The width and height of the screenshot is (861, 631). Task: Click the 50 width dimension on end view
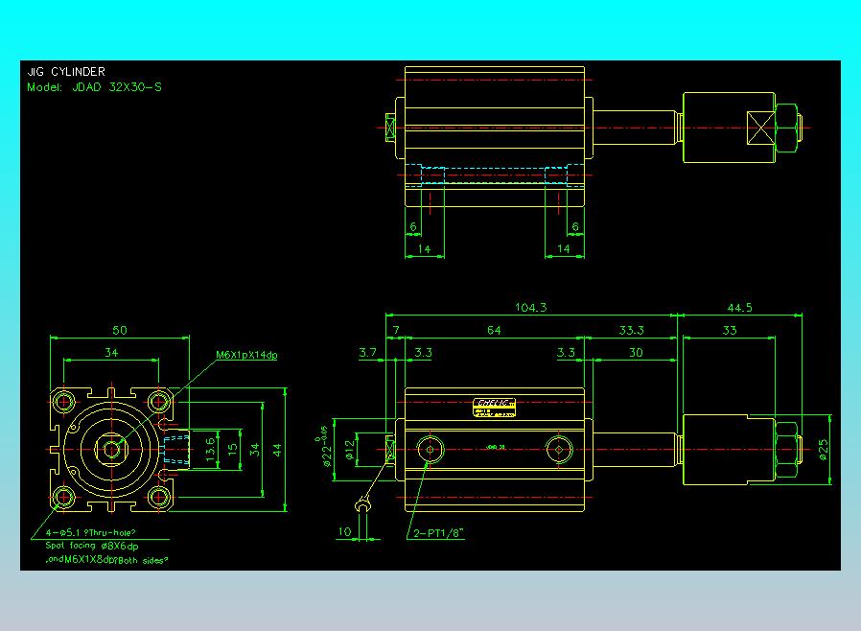pos(119,330)
